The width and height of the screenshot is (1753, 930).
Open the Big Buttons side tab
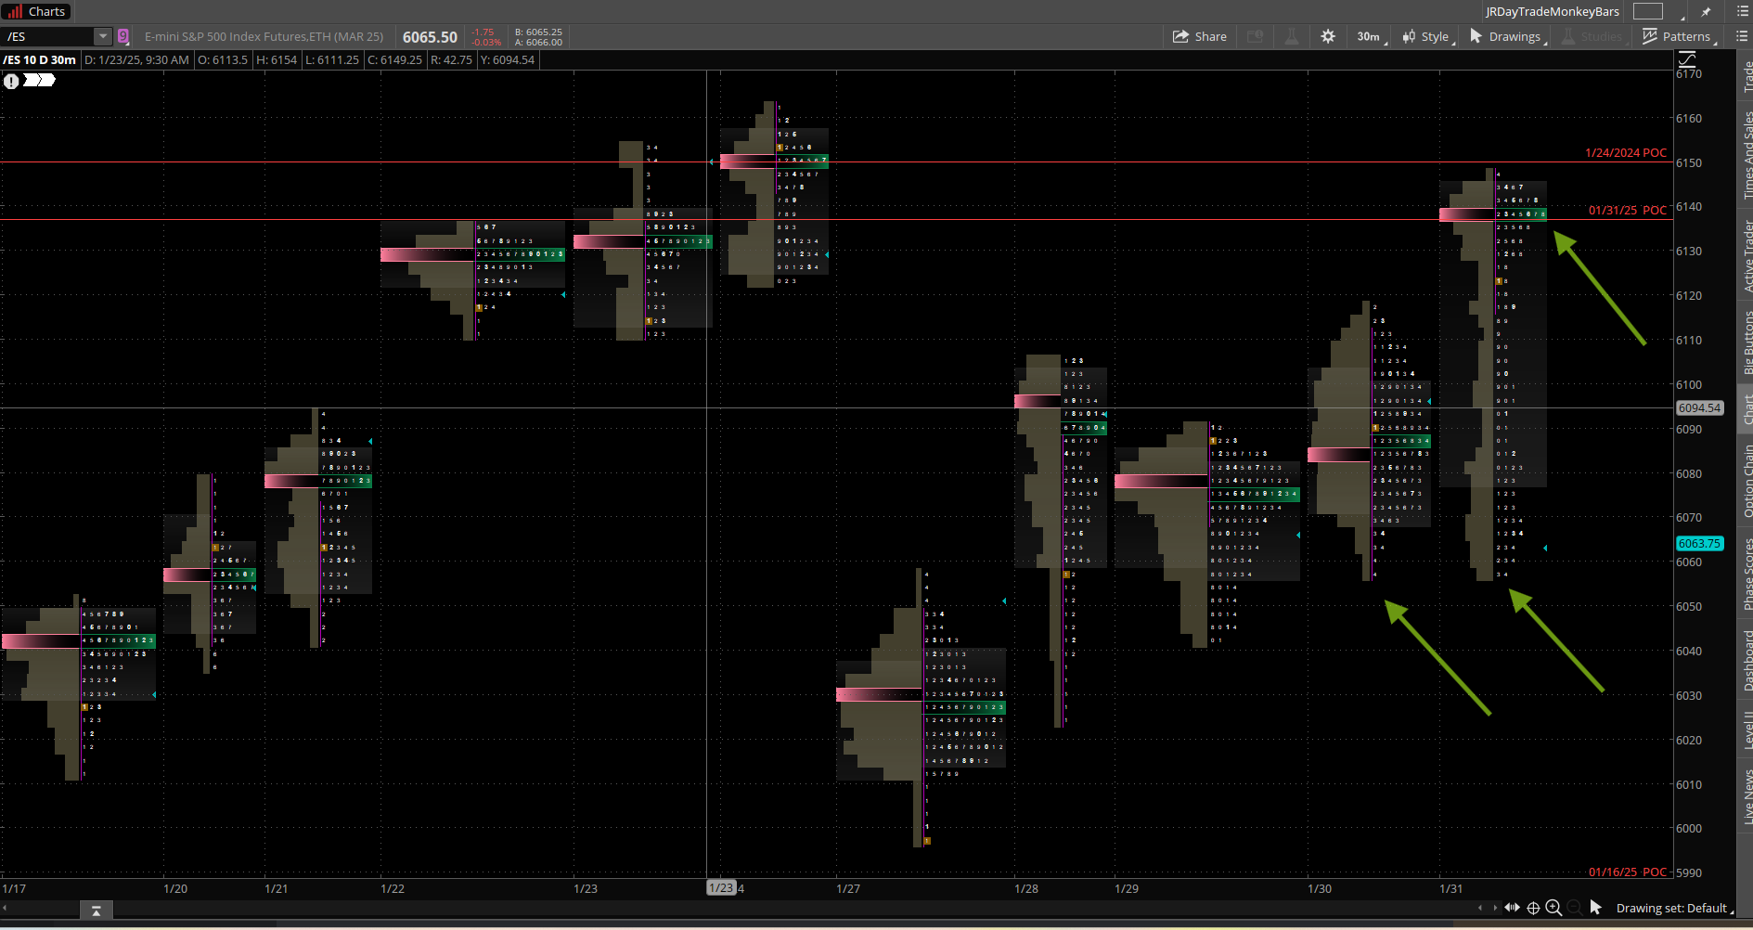coord(1746,342)
